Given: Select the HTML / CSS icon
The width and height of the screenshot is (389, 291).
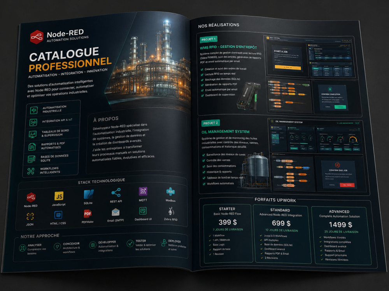Looking at the screenshot, I should tap(58, 215).
